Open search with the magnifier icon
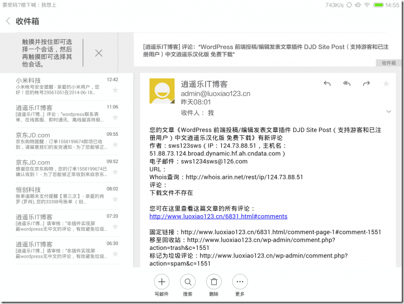404x304 pixels. pos(188,282)
